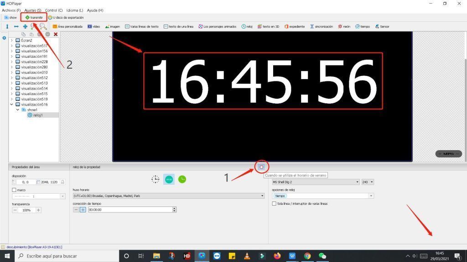The height and width of the screenshot is (262, 467).
Task: Add a reloj clock element from toolbar
Action: pos(247,26)
